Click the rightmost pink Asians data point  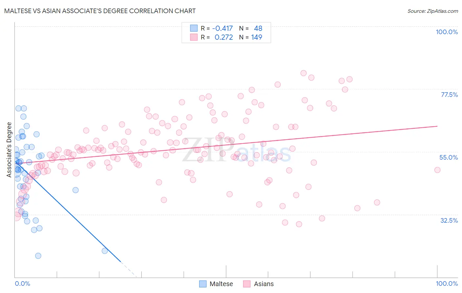point(437,170)
